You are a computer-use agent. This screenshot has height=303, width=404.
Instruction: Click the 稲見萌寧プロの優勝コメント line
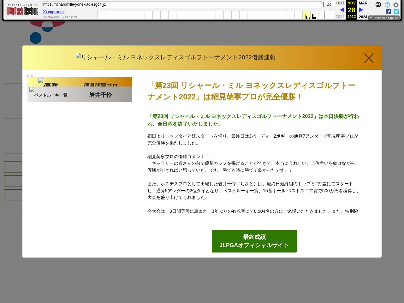[178, 157]
